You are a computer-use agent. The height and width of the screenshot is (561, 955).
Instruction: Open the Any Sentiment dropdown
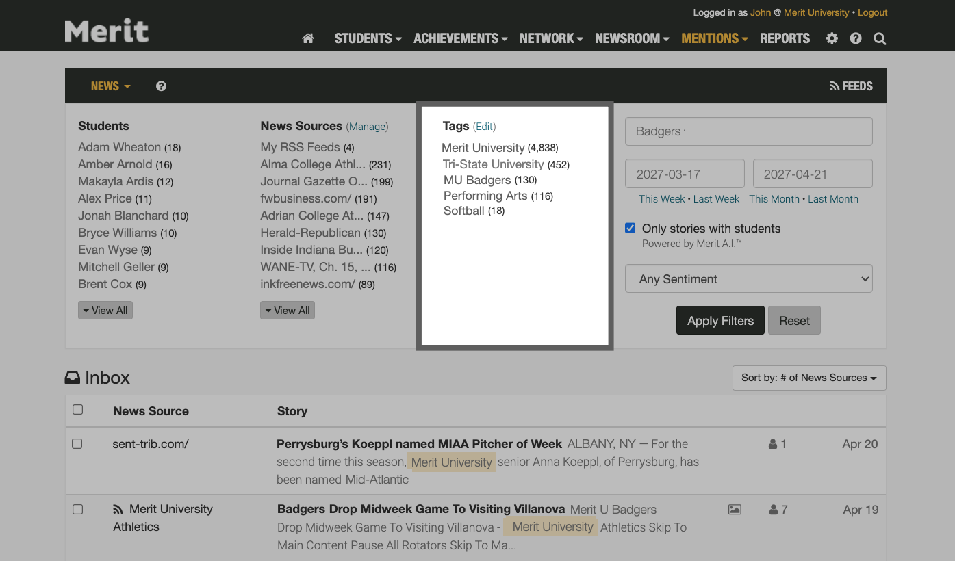(x=748, y=278)
